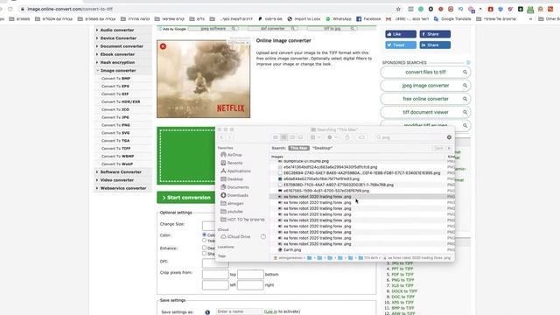Expand the Hash encryption section
The width and height of the screenshot is (560, 315).
[x=117, y=62]
